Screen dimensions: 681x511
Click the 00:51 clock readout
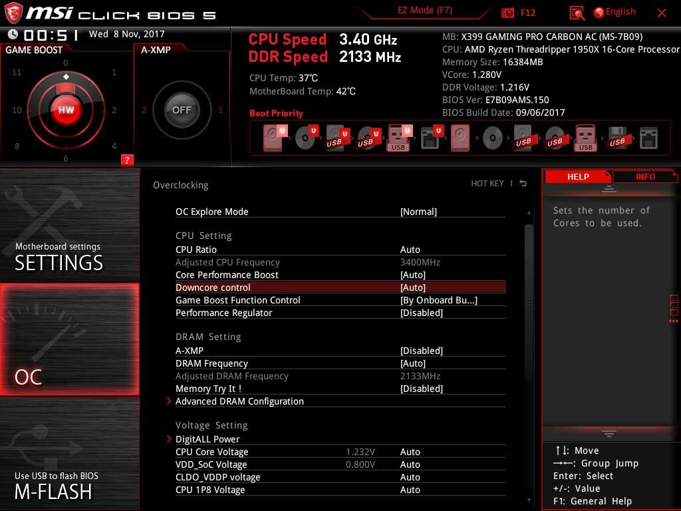(x=51, y=35)
